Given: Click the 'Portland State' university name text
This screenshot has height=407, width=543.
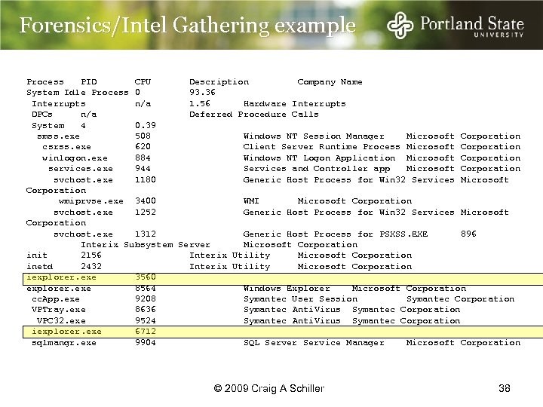Looking at the screenshot, I should (471, 23).
